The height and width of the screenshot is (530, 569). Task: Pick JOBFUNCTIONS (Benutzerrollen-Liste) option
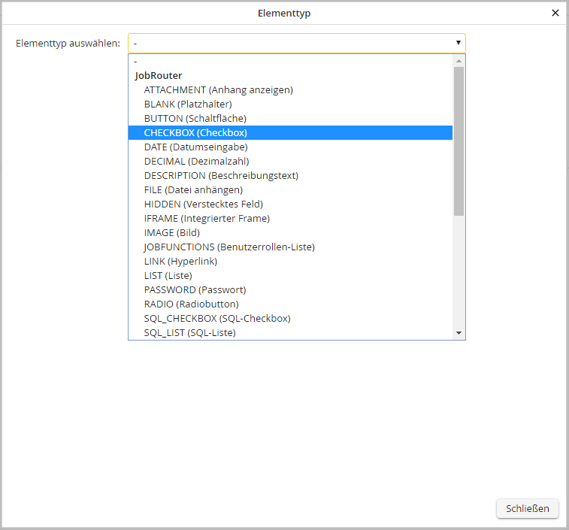point(229,247)
